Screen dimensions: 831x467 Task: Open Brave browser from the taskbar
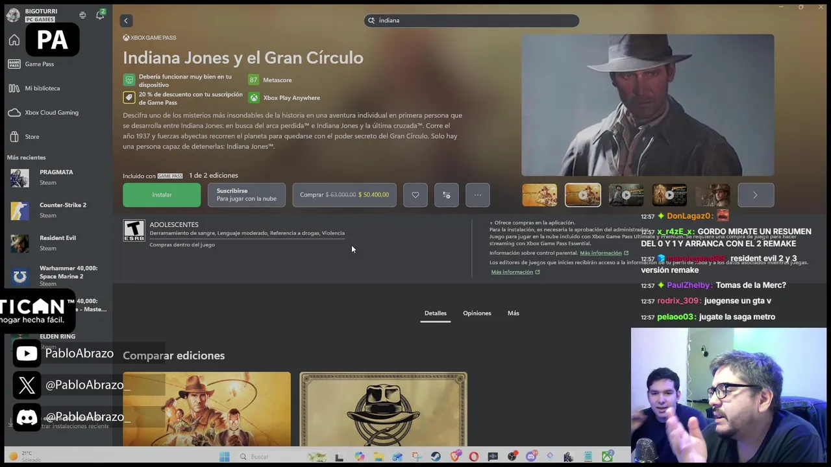click(x=455, y=457)
